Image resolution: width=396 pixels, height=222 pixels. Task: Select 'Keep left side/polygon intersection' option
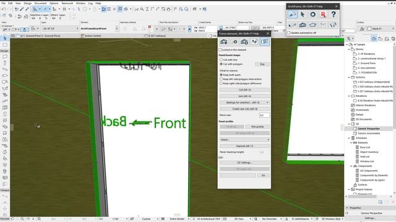pos(222,79)
